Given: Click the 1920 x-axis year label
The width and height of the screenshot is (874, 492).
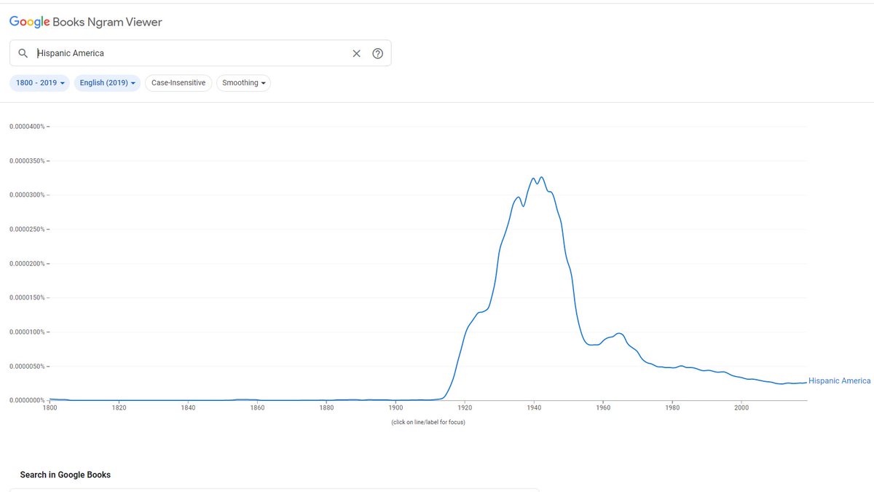Looking at the screenshot, I should [465, 408].
